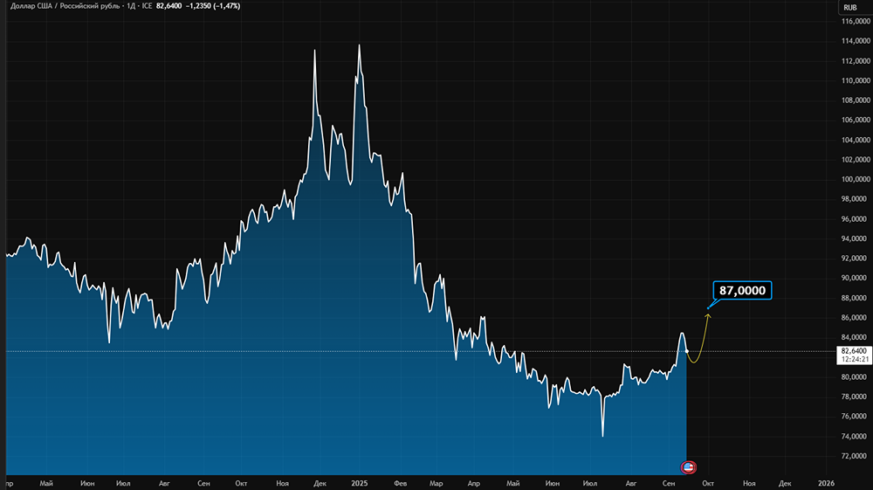Click the Фев label on time axis
The width and height of the screenshot is (873, 490).
tap(401, 483)
